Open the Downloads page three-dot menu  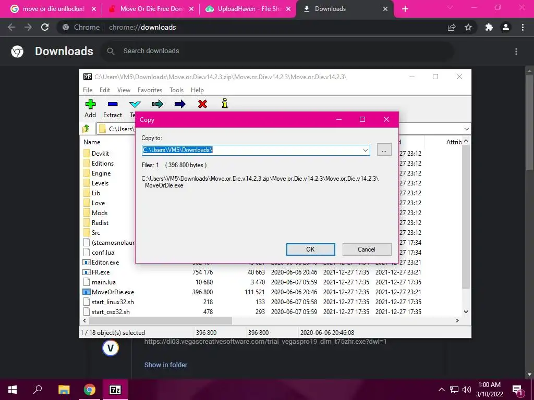click(x=516, y=52)
